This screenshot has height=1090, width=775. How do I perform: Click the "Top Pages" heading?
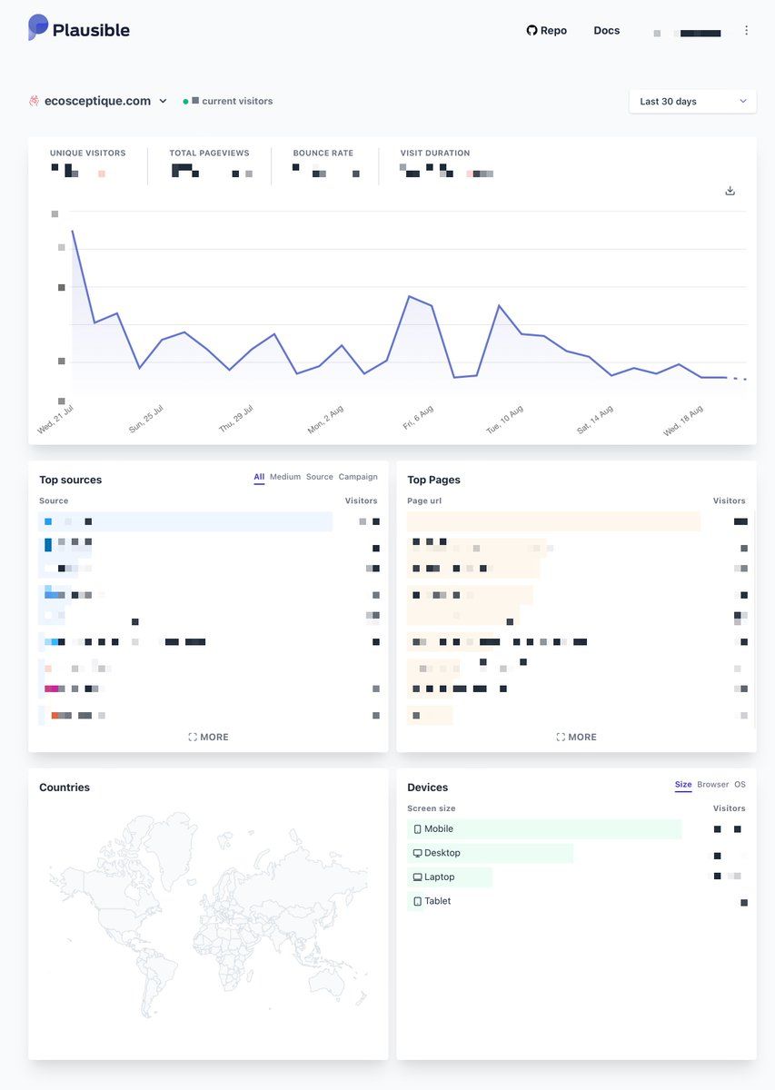point(434,480)
